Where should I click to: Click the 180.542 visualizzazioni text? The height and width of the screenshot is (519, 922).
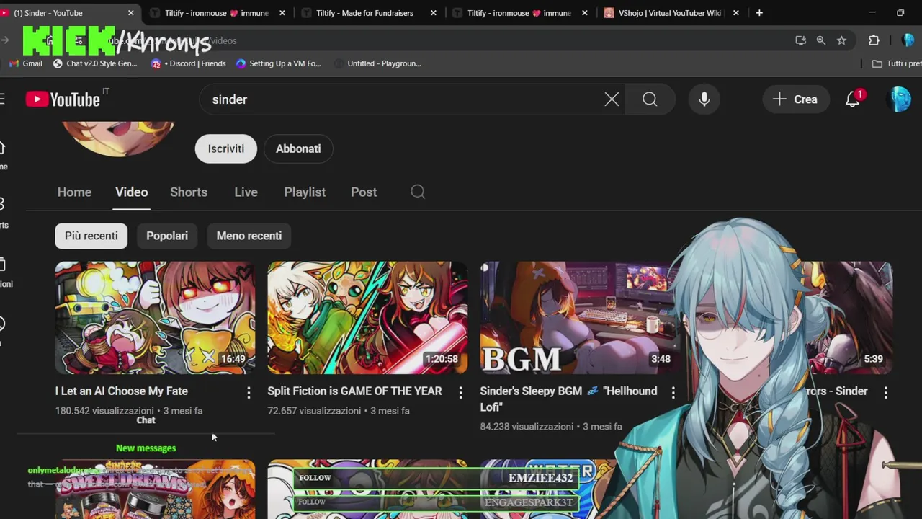104,411
